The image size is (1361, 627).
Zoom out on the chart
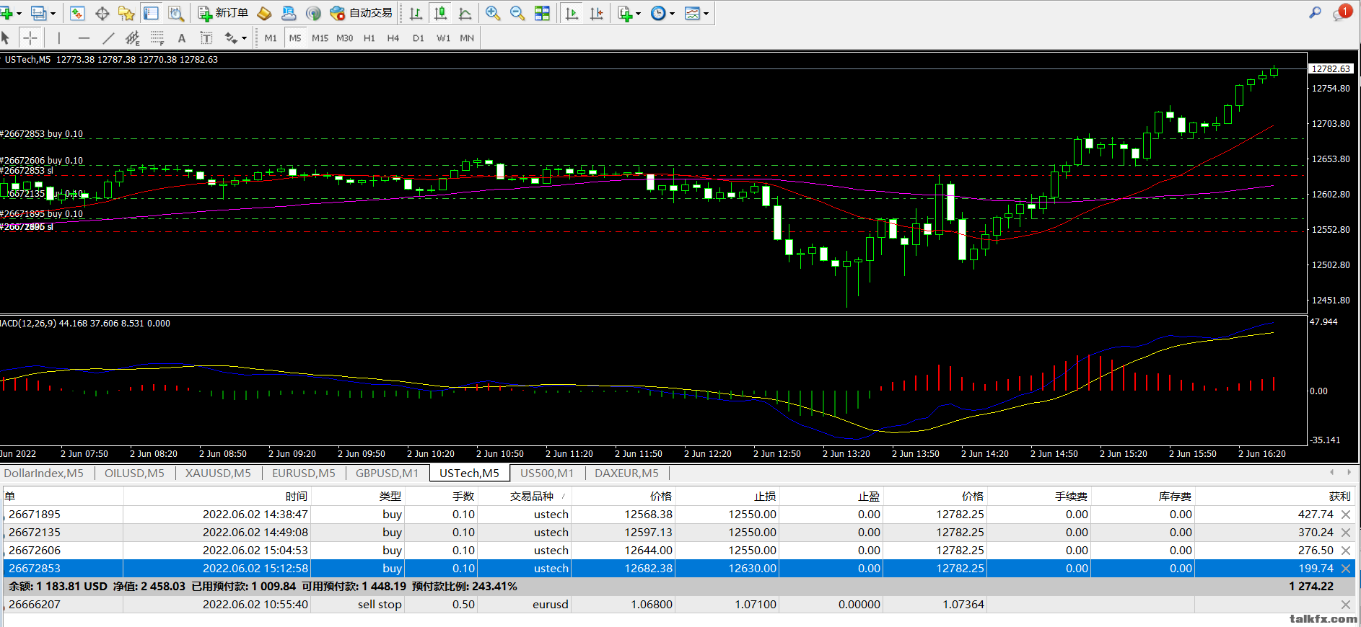click(x=517, y=13)
